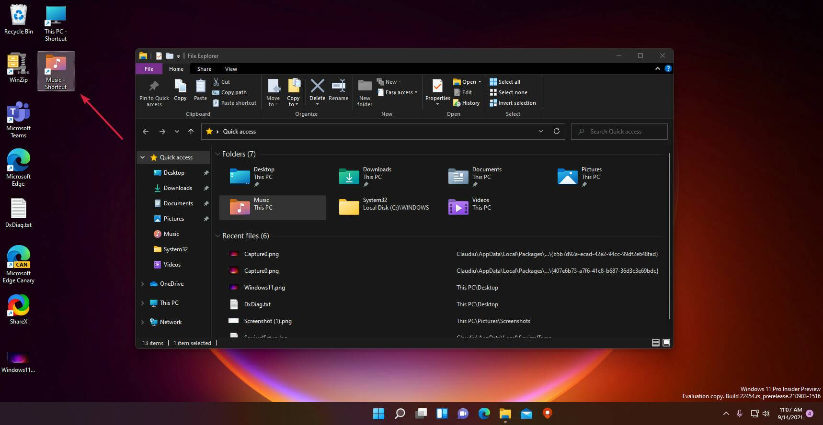
Task: Show hidden tray icons chevron
Action: pos(726,414)
